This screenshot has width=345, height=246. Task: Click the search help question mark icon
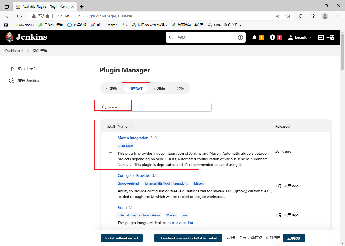click(240, 37)
